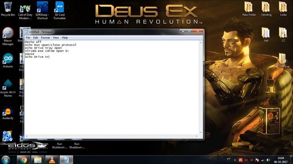
Task: Open the network status tray icon
Action: (x=263, y=160)
